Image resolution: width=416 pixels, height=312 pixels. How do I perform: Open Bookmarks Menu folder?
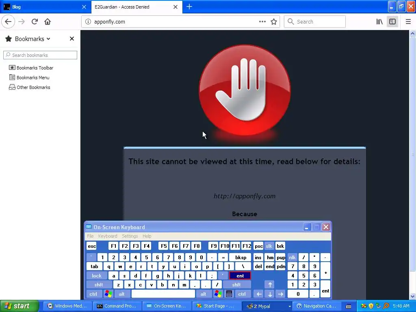[x=29, y=78]
